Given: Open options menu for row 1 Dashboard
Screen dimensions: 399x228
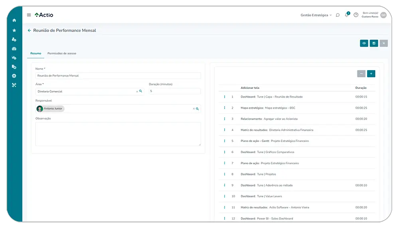Looking at the screenshot, I should 225,97.
